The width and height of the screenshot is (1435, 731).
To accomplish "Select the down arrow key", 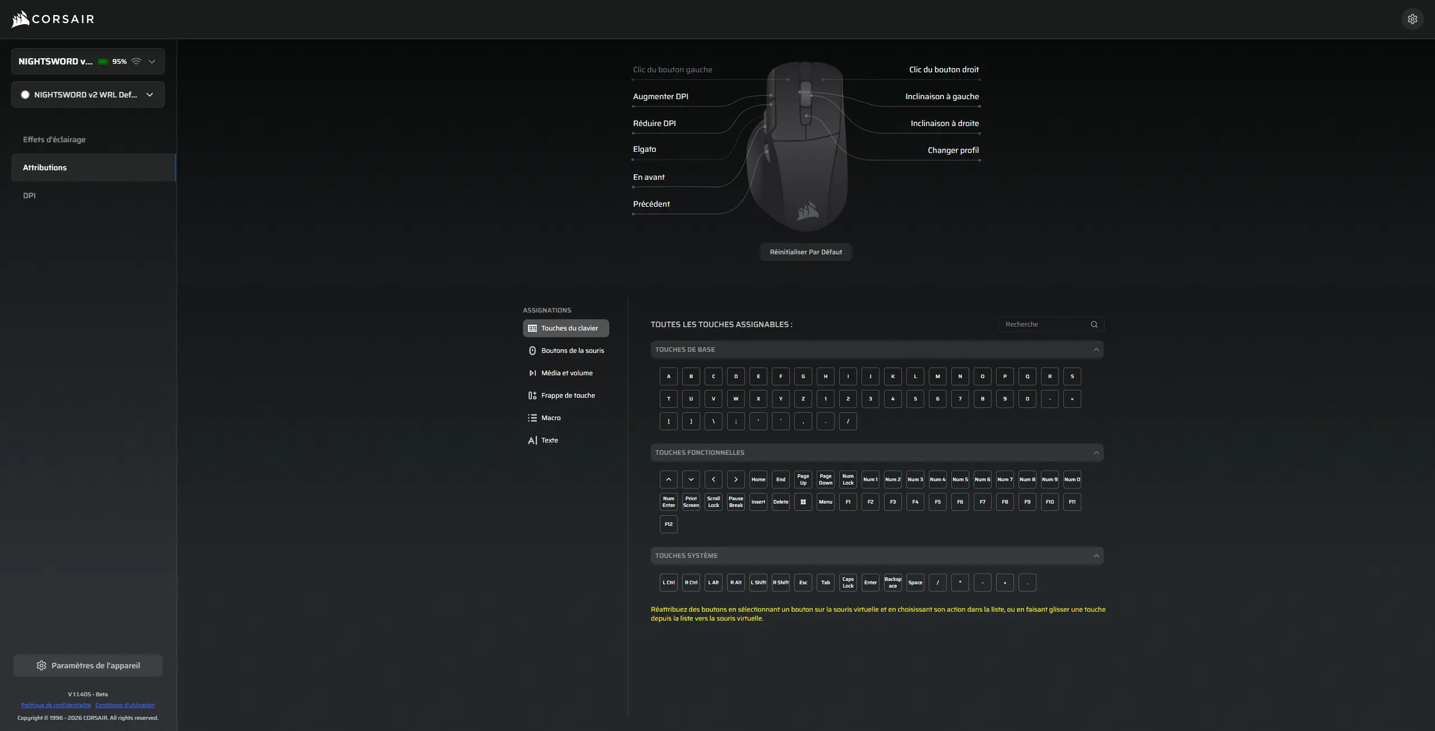I will pyautogui.click(x=691, y=479).
